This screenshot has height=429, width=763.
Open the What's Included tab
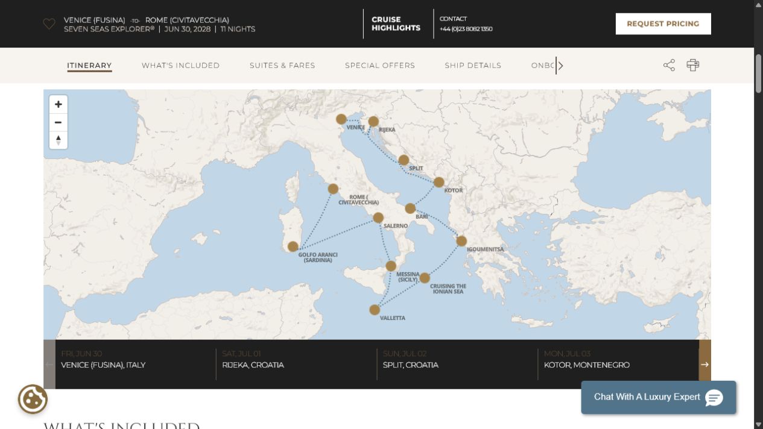pos(180,66)
